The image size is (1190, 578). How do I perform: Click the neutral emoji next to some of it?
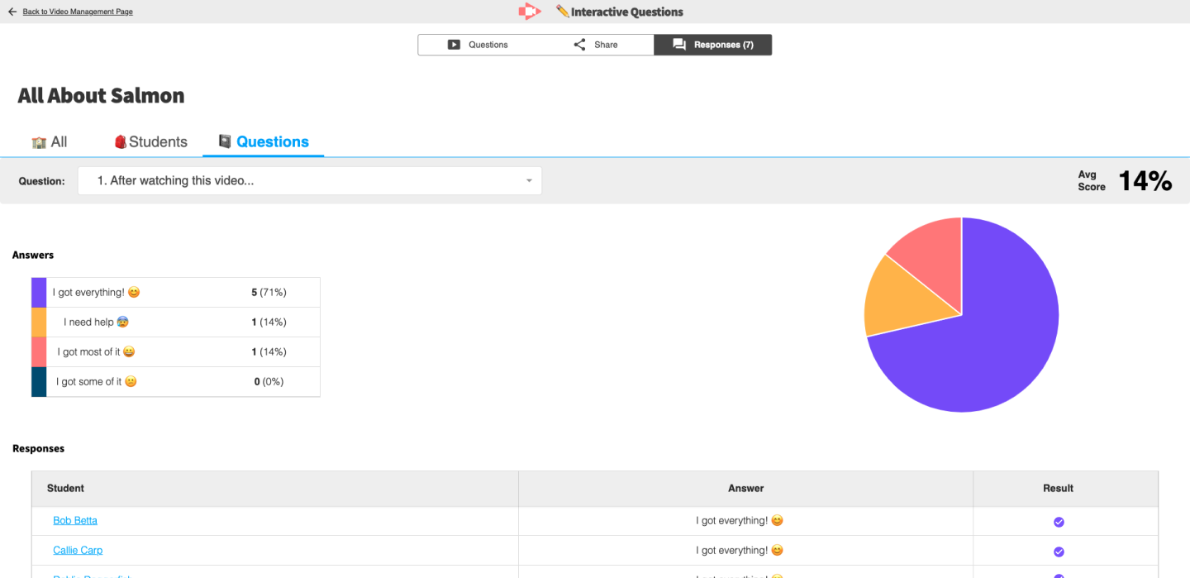pos(131,382)
